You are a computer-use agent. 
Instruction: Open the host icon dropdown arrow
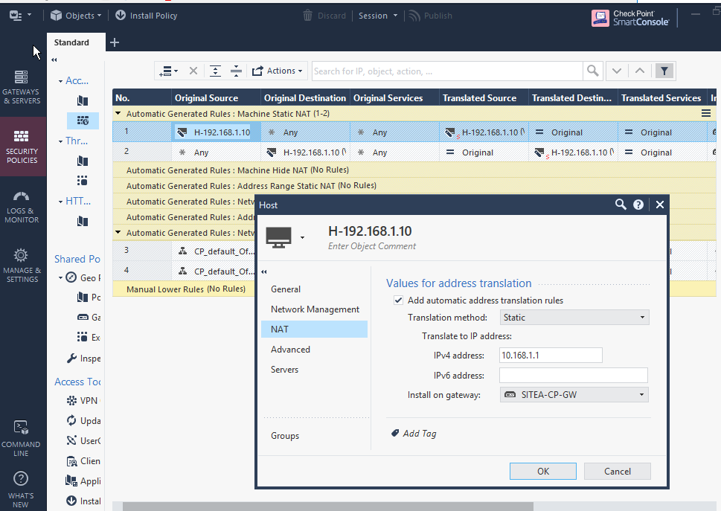302,237
